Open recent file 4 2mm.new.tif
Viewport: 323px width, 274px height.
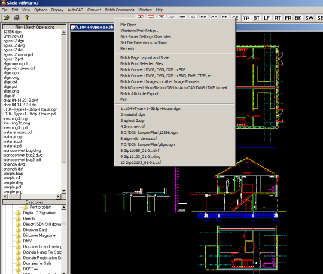[133, 126]
